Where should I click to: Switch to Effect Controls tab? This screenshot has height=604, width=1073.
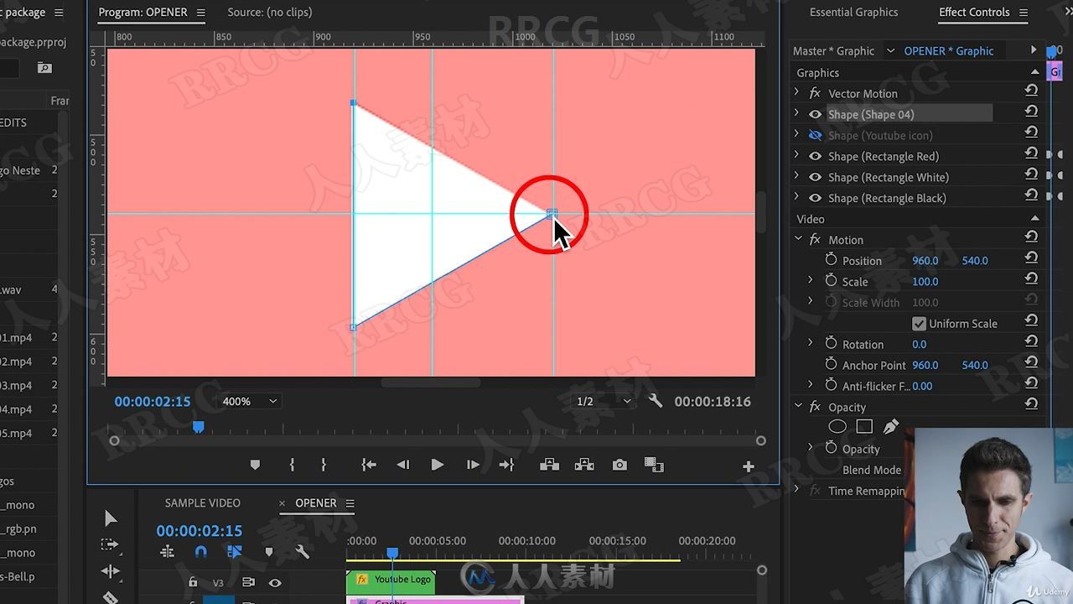tap(974, 12)
